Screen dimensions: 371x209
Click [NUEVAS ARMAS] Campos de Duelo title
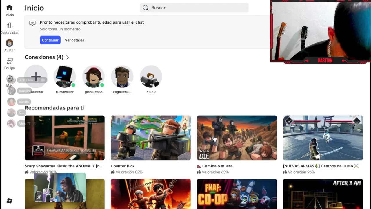pos(321,166)
